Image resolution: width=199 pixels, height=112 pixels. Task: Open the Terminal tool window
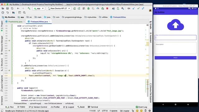pyautogui.click(x=93, y=107)
